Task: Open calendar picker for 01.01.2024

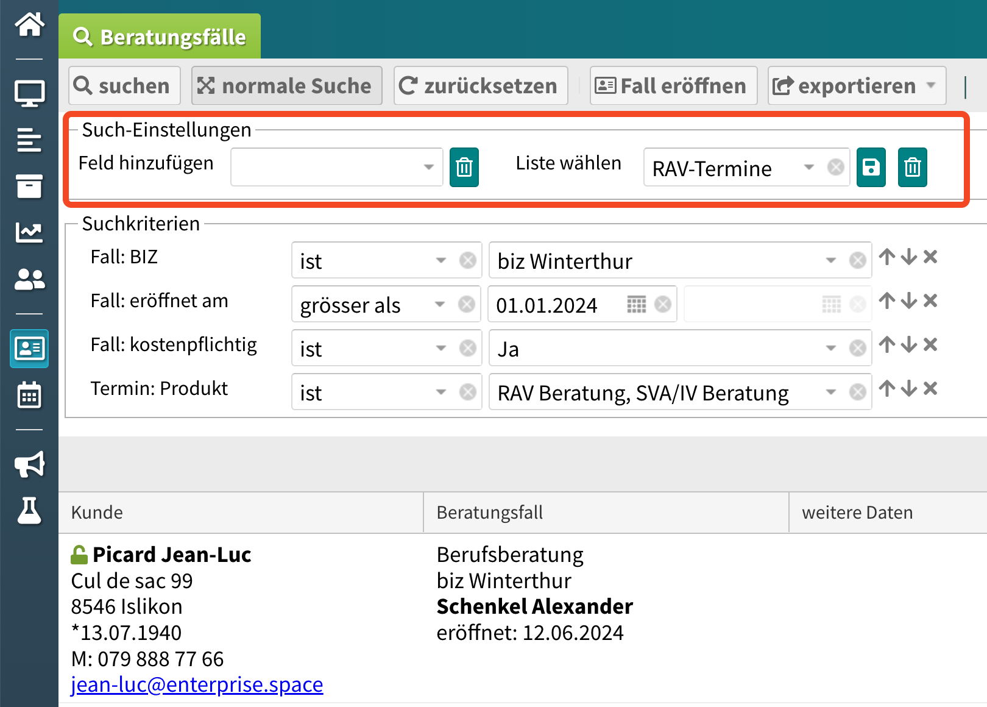Action: coord(637,304)
